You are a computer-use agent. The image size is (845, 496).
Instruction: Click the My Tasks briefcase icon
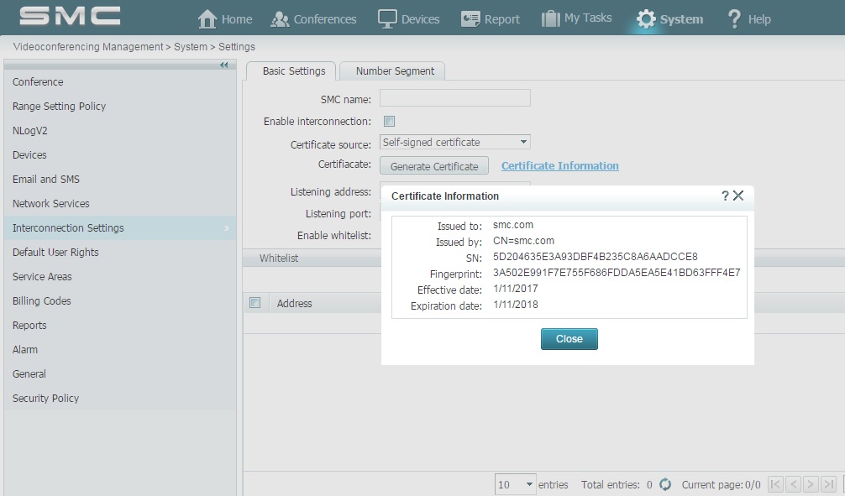[x=551, y=18]
